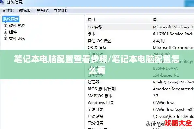Screen dimensions: 194x129
Task: Click the American Megatrends value
Action: tap(173, 89)
